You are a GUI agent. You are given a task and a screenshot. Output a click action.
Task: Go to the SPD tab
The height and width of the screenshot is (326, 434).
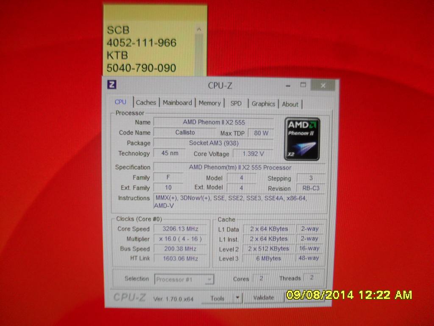coord(236,104)
